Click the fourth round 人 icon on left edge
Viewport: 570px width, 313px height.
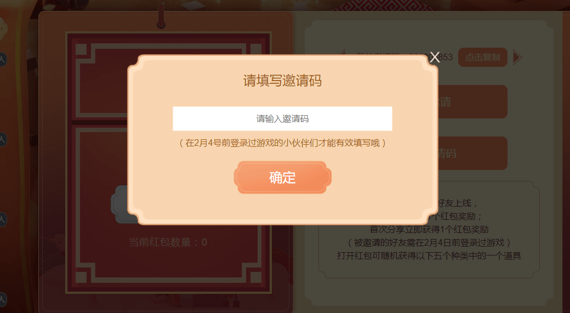point(3,220)
